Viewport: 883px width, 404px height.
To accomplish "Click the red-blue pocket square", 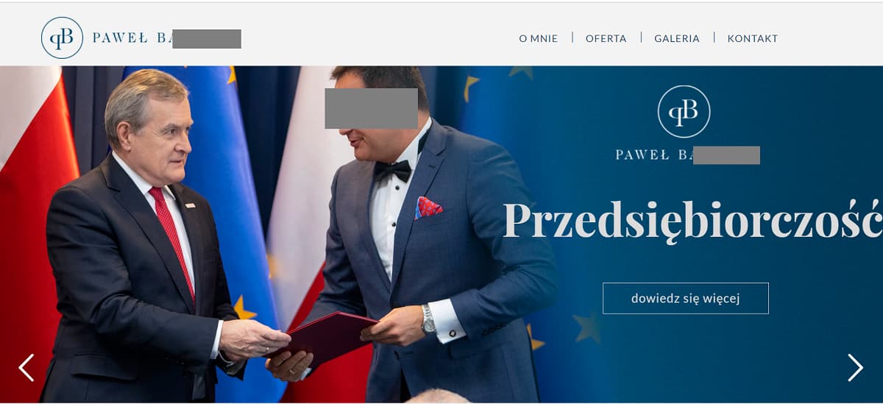I will click(x=428, y=208).
